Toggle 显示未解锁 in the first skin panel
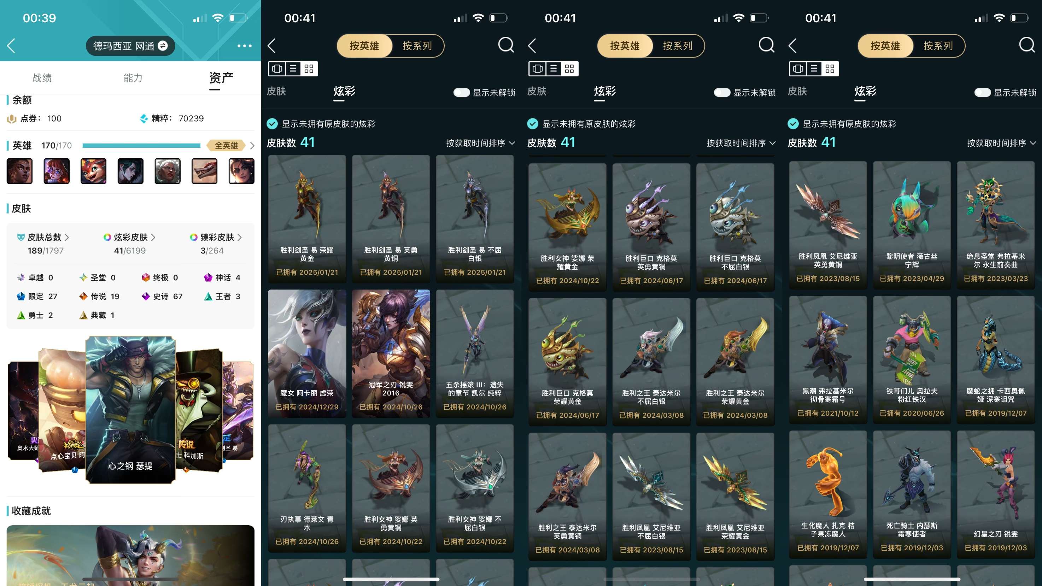The width and height of the screenshot is (1042, 586). [462, 93]
